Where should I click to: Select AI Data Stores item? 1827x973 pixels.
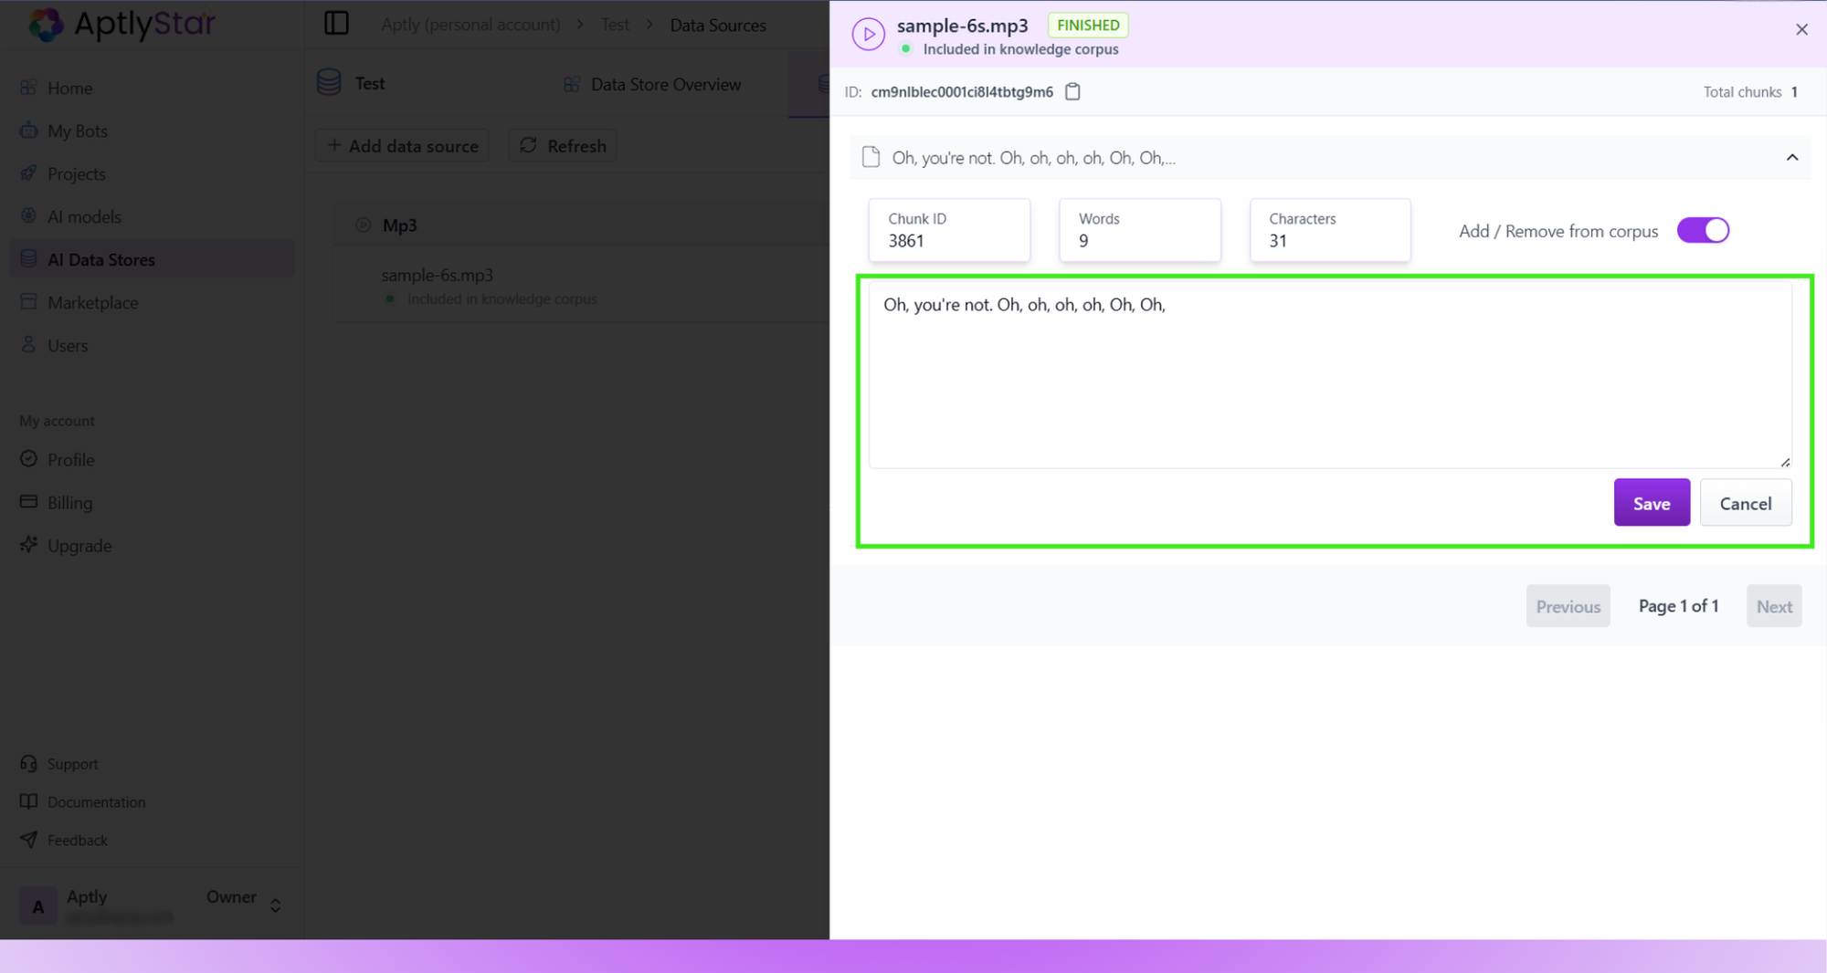(152, 259)
